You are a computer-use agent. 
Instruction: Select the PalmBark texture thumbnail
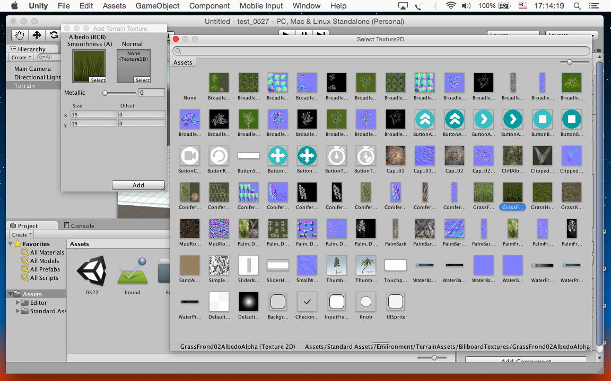395,229
